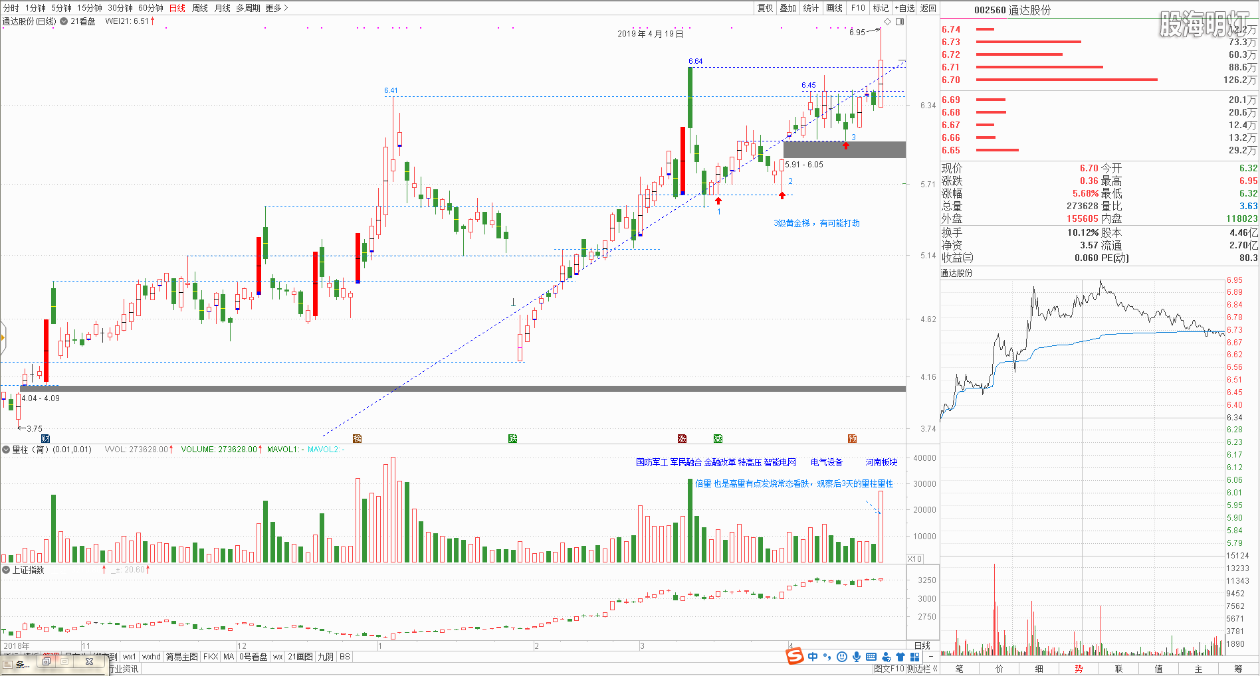Click the 笔 tick tab

click(960, 669)
